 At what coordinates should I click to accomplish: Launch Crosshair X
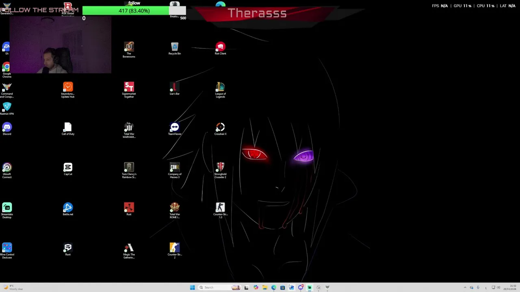[220, 129]
